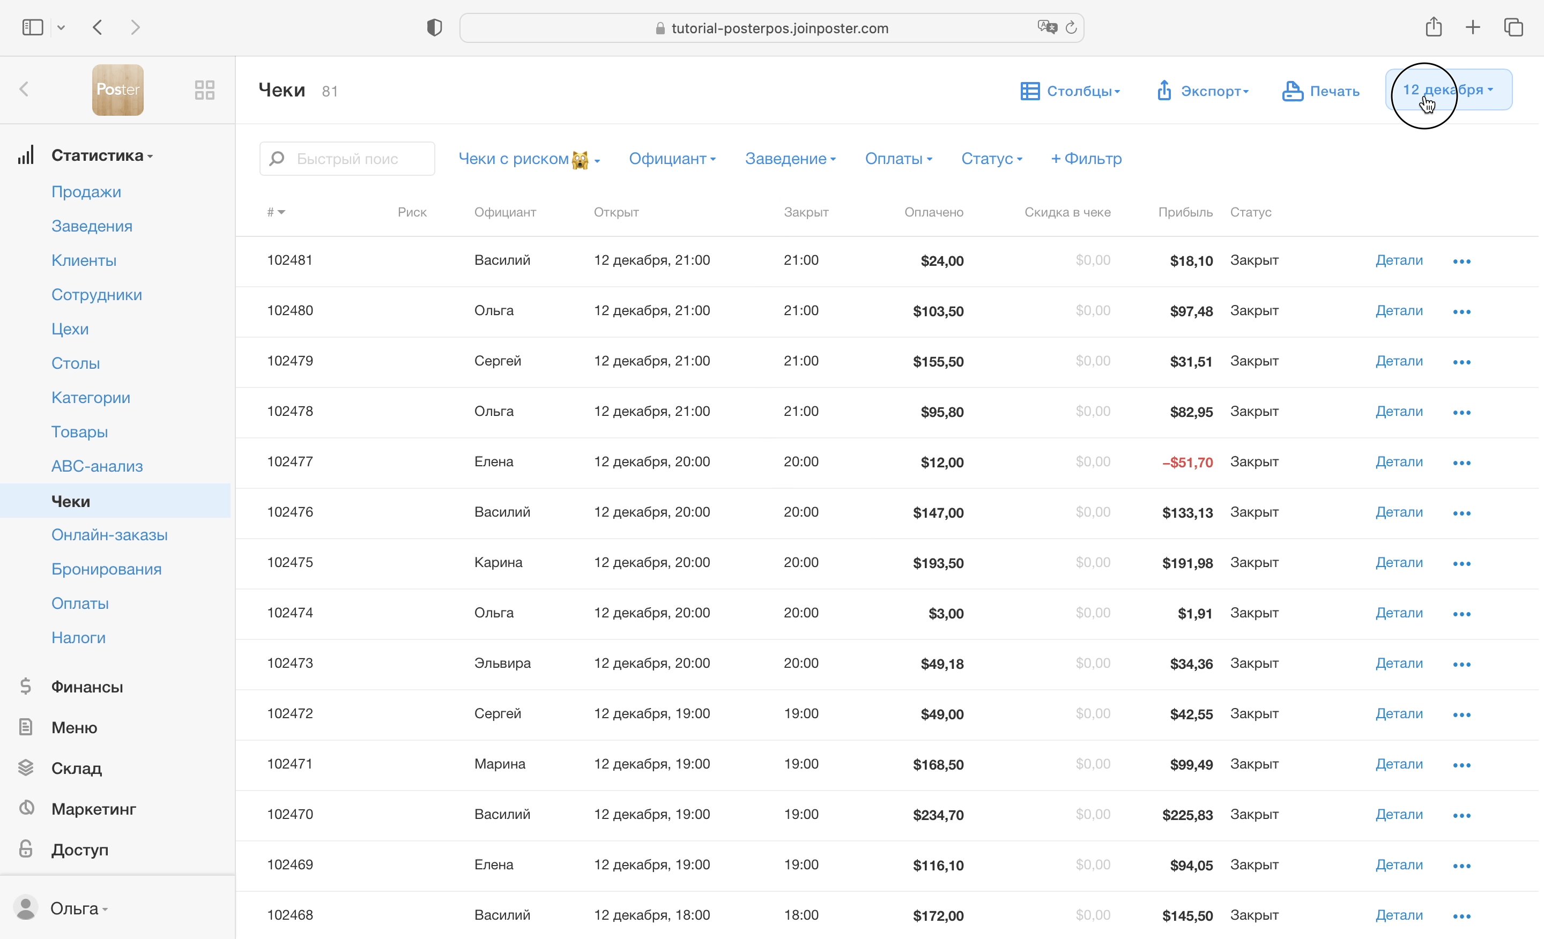
Task: Open three-dots menu for receipt 102481
Action: point(1461,261)
